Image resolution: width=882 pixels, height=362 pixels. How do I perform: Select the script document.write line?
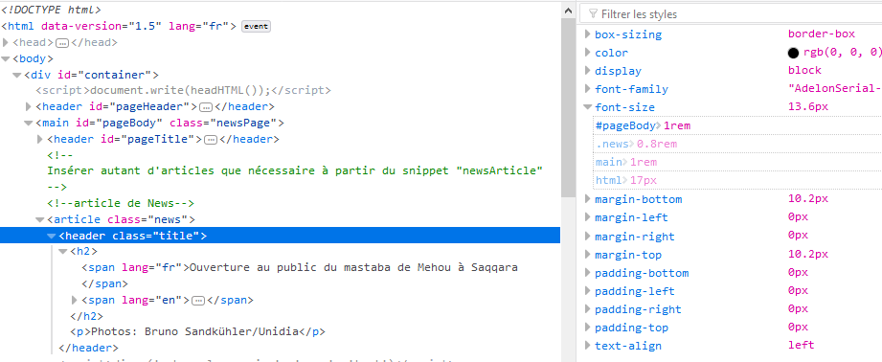tap(183, 90)
